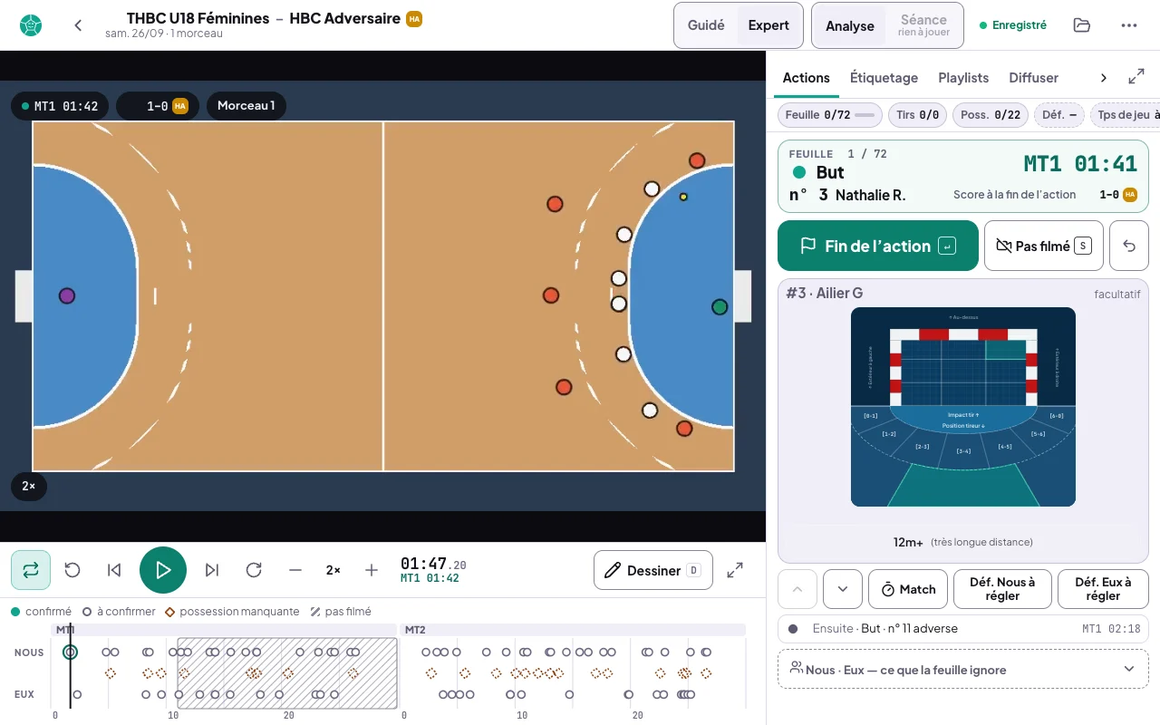Show more tabs with right chevron
Viewport: 1160px width, 725px height.
click(1103, 78)
